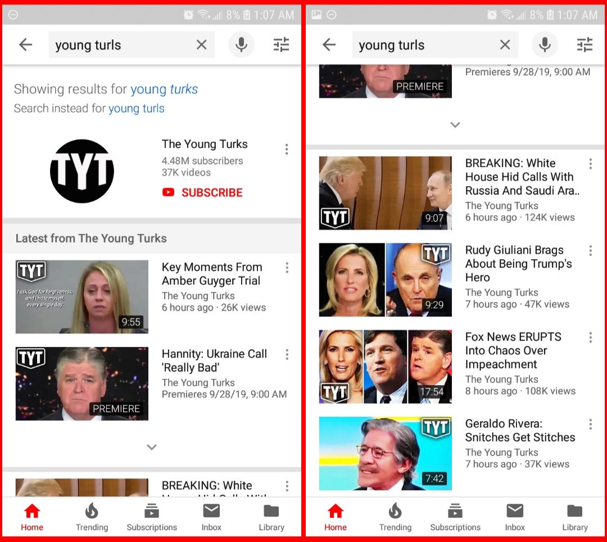Open Fox News ERUPTS video thumbnail

tap(386, 367)
